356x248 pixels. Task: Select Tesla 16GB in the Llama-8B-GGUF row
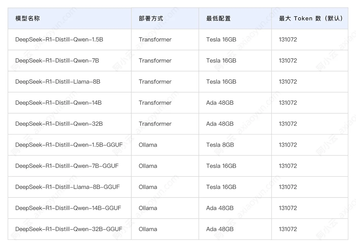click(221, 187)
